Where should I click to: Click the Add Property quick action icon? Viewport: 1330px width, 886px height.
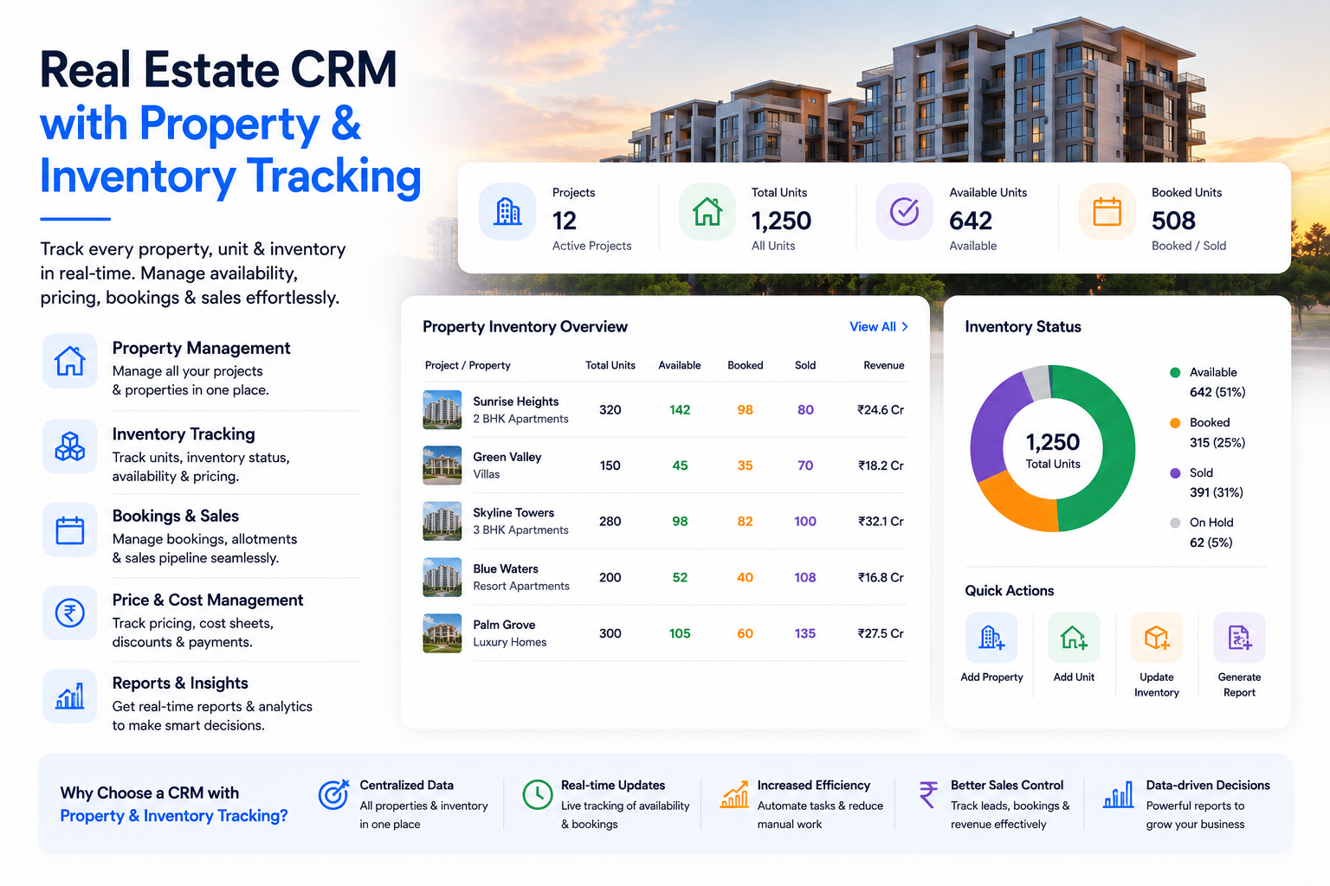click(x=991, y=638)
